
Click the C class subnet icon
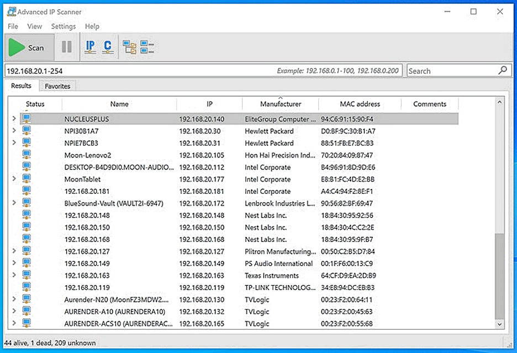[x=108, y=47]
